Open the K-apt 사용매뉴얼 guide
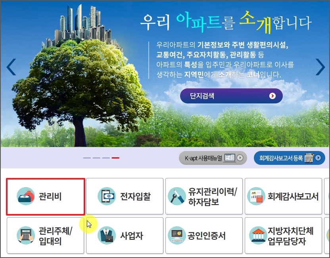The width and height of the screenshot is (330, 258). tap(213, 158)
